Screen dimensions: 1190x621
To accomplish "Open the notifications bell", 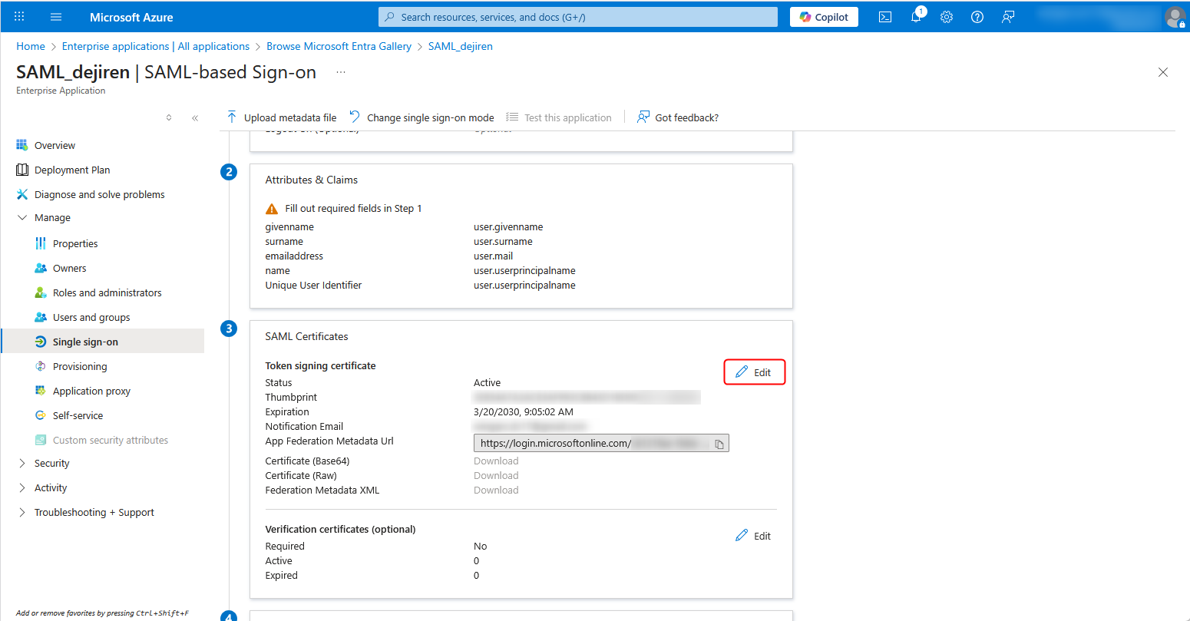I will (916, 17).
